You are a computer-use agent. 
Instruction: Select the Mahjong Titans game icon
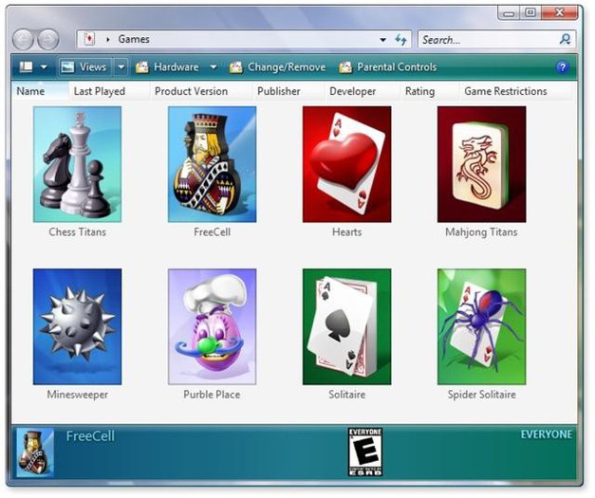pos(481,164)
